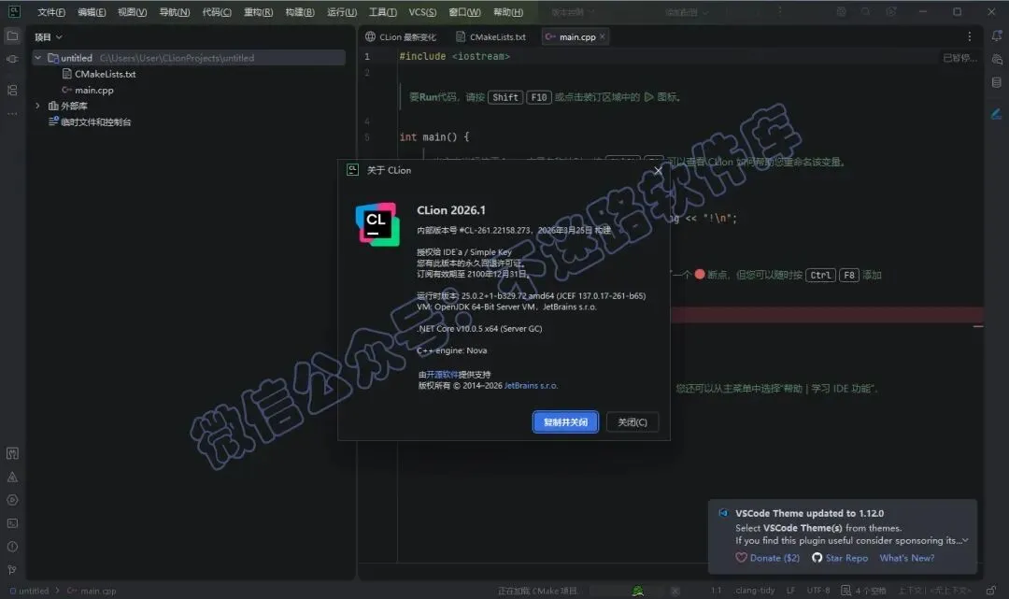The image size is (1009, 599).
Task: Open the Commit tool window in left sidebar
Action: tap(12, 59)
